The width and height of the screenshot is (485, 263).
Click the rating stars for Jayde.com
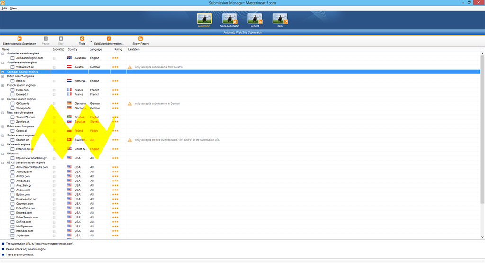click(x=116, y=236)
